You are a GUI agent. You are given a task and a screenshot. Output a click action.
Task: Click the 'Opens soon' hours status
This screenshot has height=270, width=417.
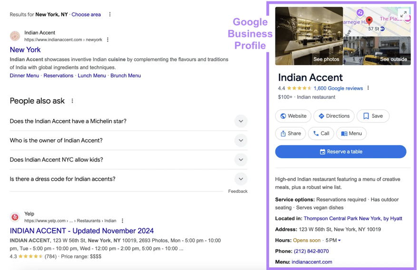307,240
